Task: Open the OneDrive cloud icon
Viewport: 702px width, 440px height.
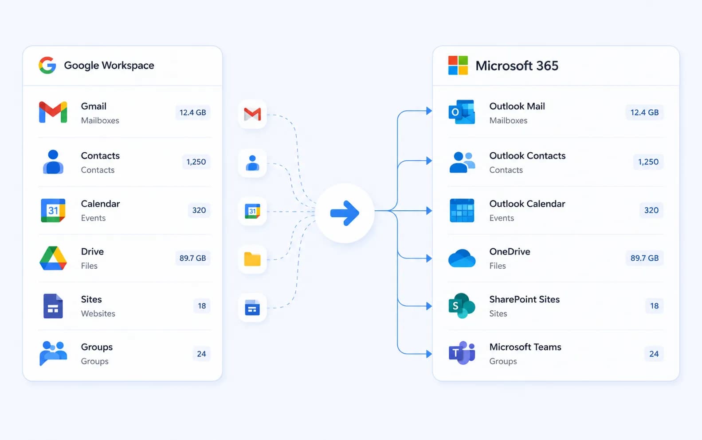Action: coord(462,258)
